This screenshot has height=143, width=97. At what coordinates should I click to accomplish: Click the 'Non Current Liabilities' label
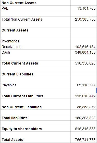[x=21, y=107]
